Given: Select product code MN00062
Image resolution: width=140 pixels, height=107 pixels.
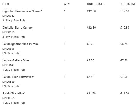Looking at the screenshot, I should (8, 16).
